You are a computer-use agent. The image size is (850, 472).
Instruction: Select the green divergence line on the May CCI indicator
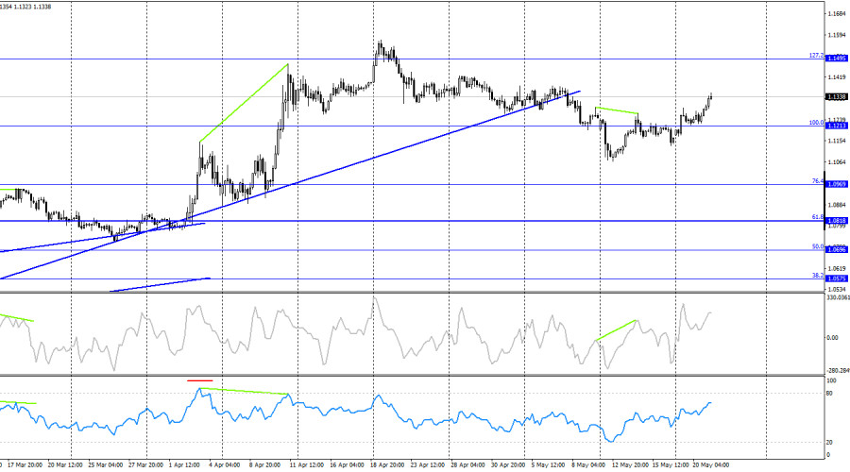click(x=616, y=330)
